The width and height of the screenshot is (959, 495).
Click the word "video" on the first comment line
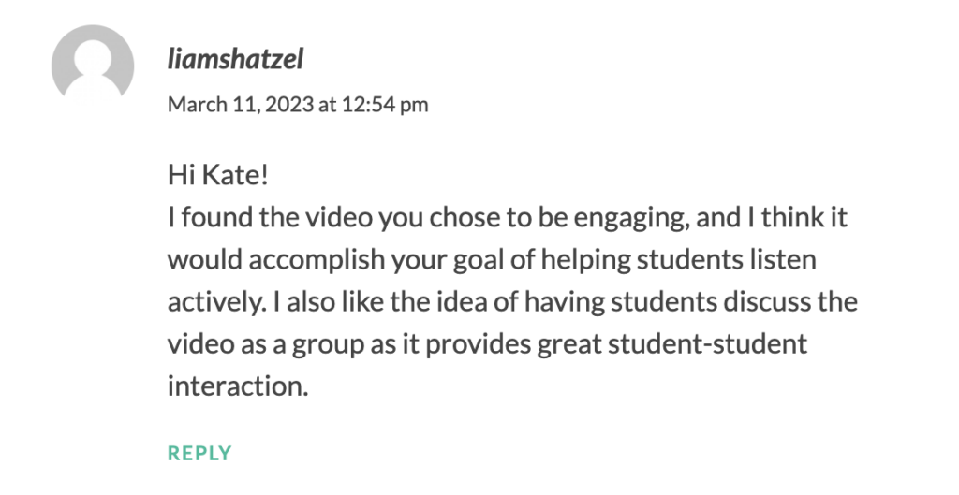(x=339, y=218)
